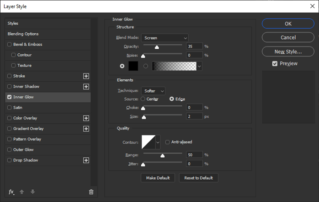Viewport: 319px width, 202px height.
Task: Add another Stroke effect with plus icon
Action: [x=86, y=76]
